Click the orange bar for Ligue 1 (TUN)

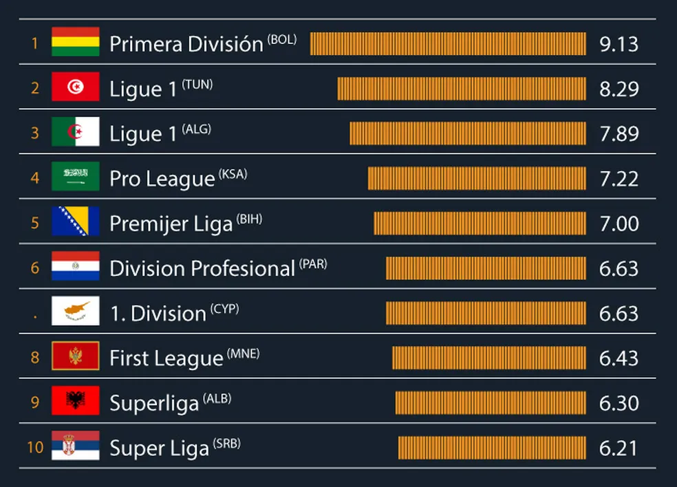[461, 88]
